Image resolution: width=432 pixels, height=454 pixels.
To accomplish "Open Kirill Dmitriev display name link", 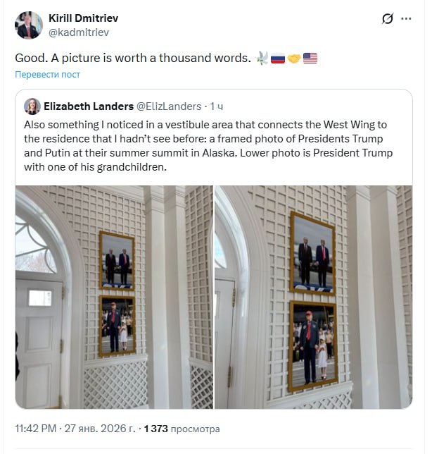I will point(84,18).
